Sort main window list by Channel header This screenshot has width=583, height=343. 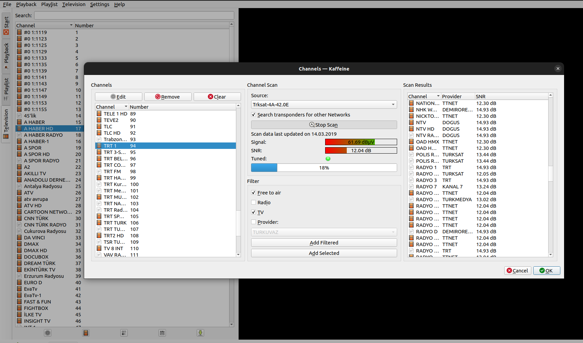(x=45, y=26)
